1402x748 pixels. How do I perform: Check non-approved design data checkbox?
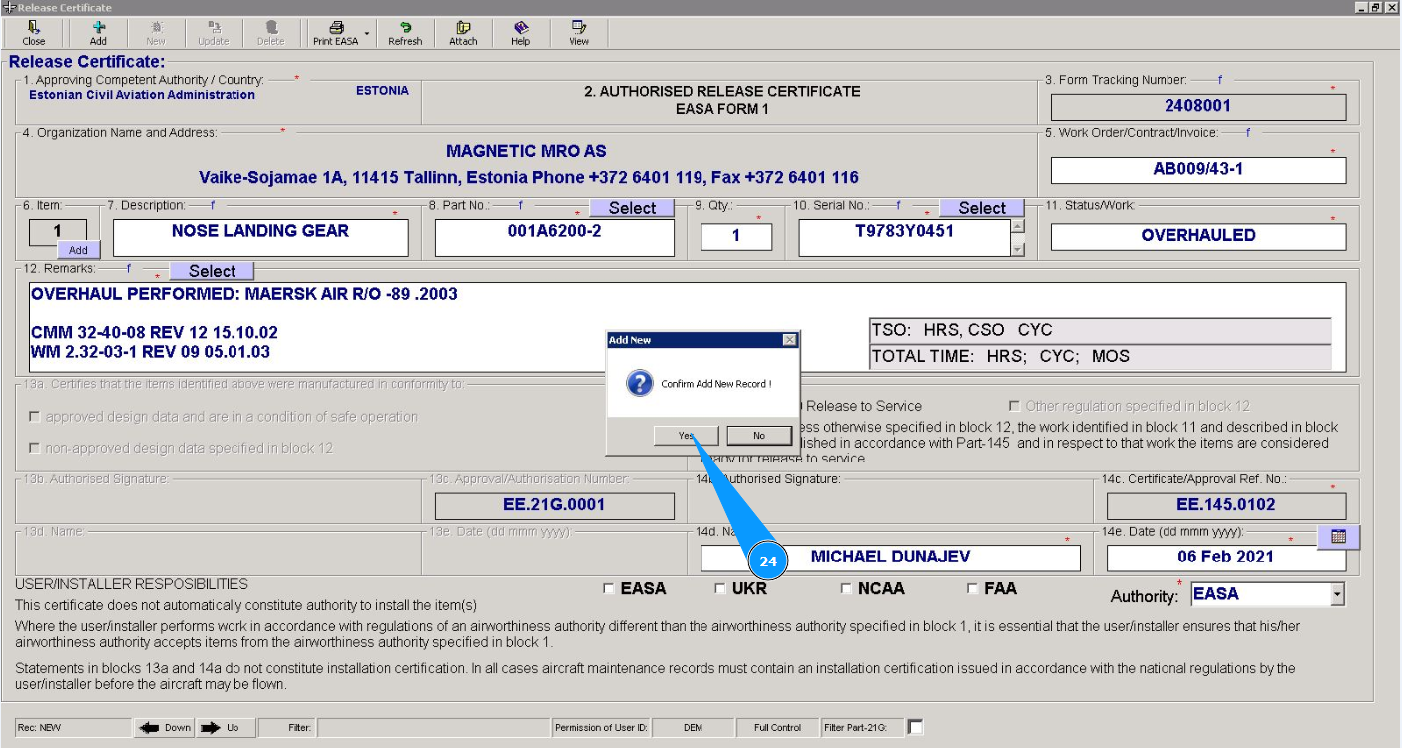35,449
